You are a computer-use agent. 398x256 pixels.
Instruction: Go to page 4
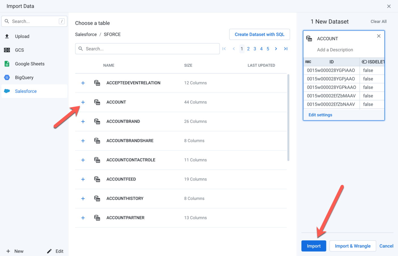click(261, 49)
